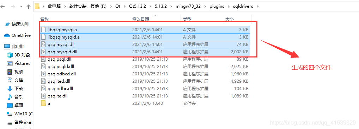Click yellow folder icon of folder a
This screenshot has height=129, width=359.
pyautogui.click(x=43, y=103)
